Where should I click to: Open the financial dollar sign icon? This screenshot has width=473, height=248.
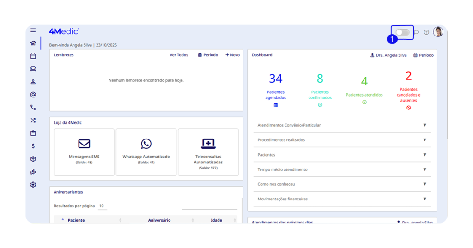coord(33,146)
